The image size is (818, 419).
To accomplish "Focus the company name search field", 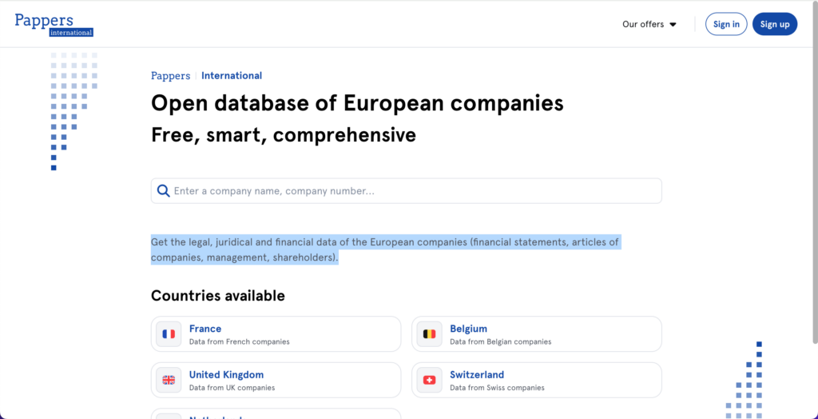I will (x=411, y=191).
